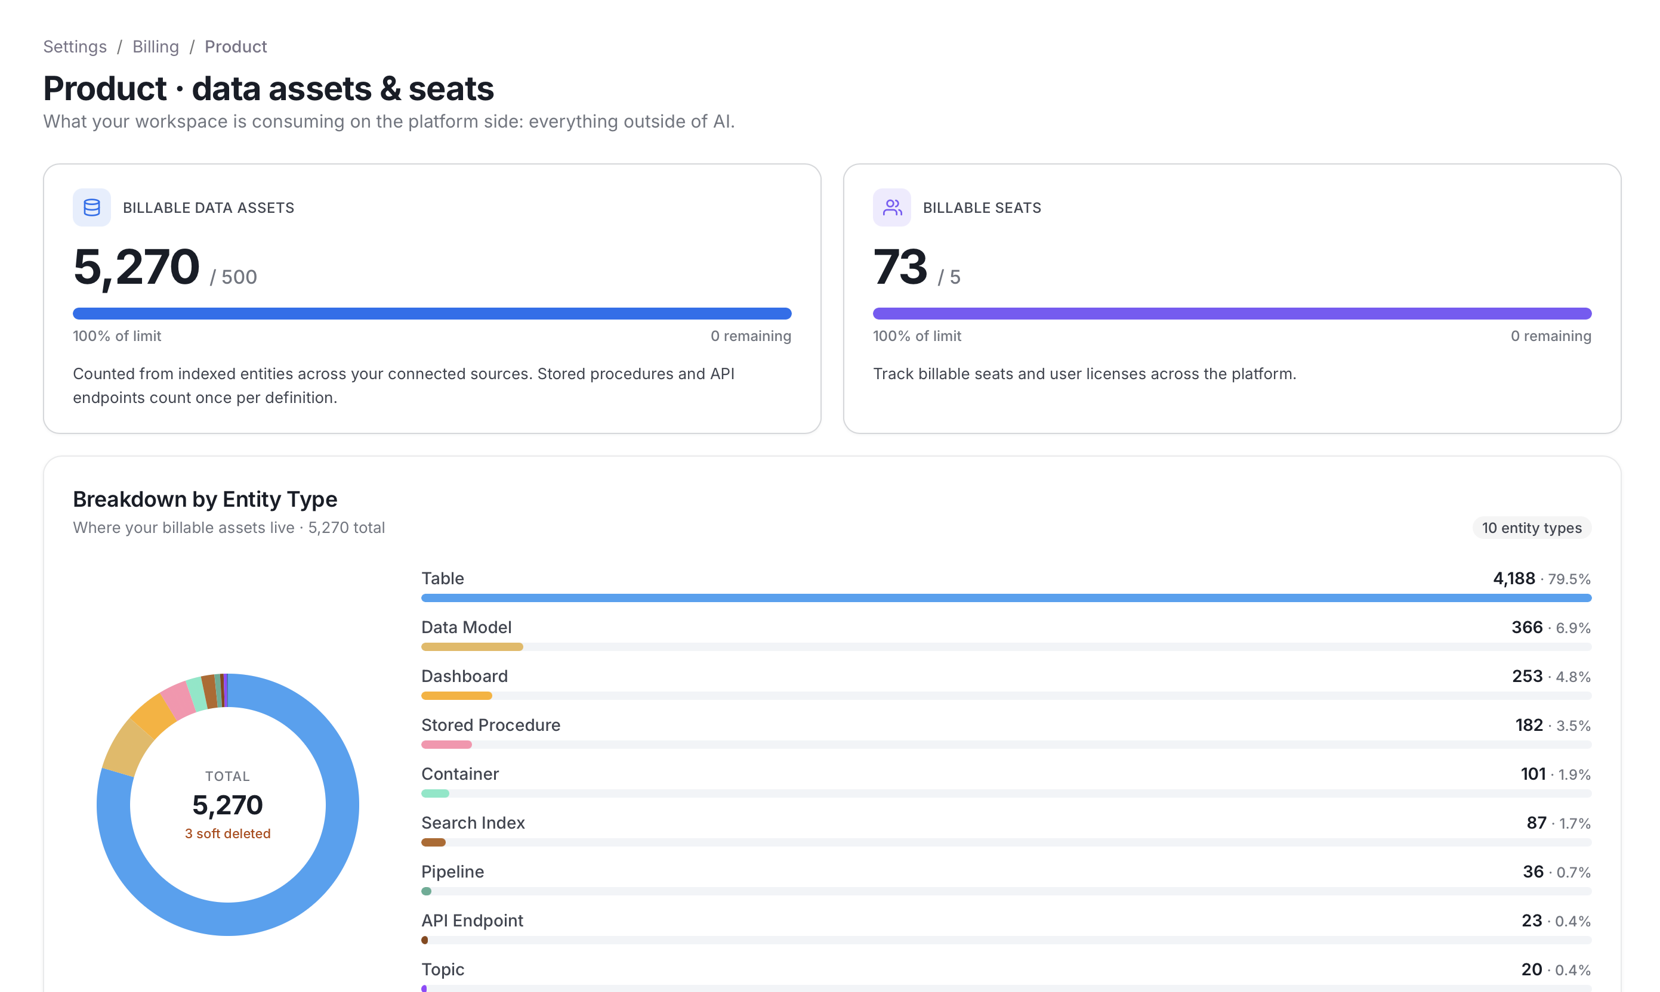Click the 10 entity types badge

[x=1532, y=528]
